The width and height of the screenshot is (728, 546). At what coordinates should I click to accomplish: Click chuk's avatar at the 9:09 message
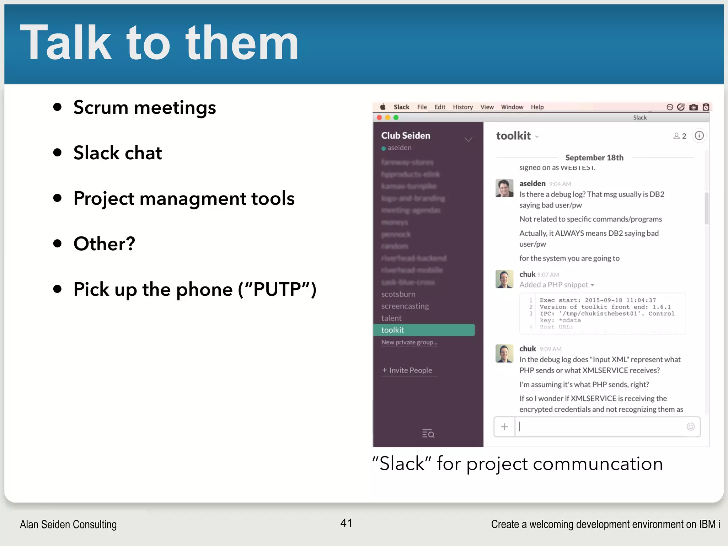(x=504, y=353)
